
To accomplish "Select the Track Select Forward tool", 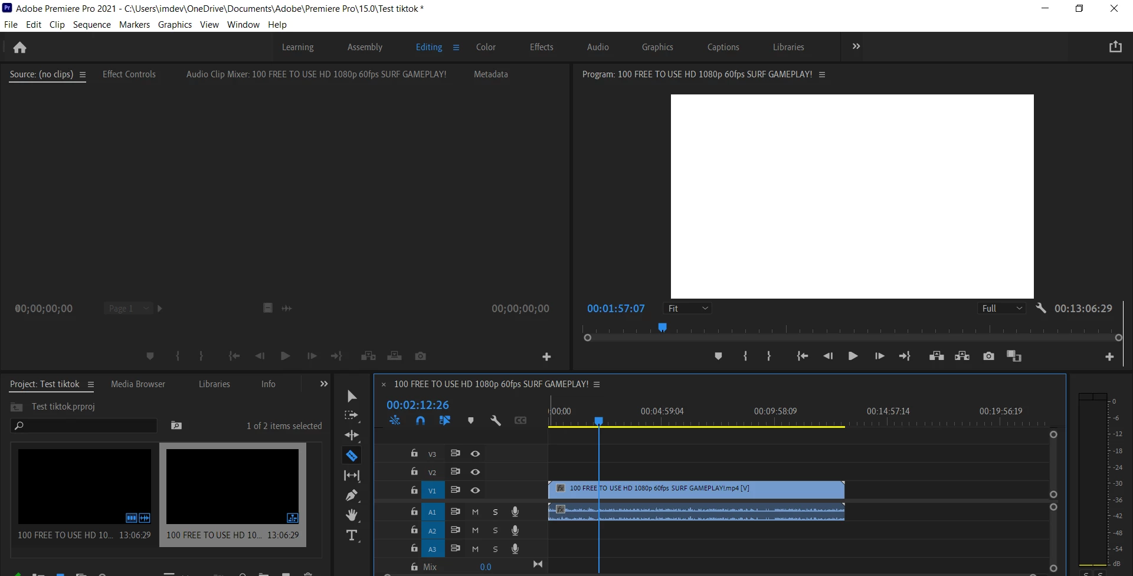I will point(352,415).
